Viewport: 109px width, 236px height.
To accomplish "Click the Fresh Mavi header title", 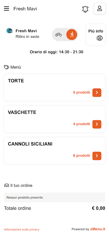I will point(25,9).
